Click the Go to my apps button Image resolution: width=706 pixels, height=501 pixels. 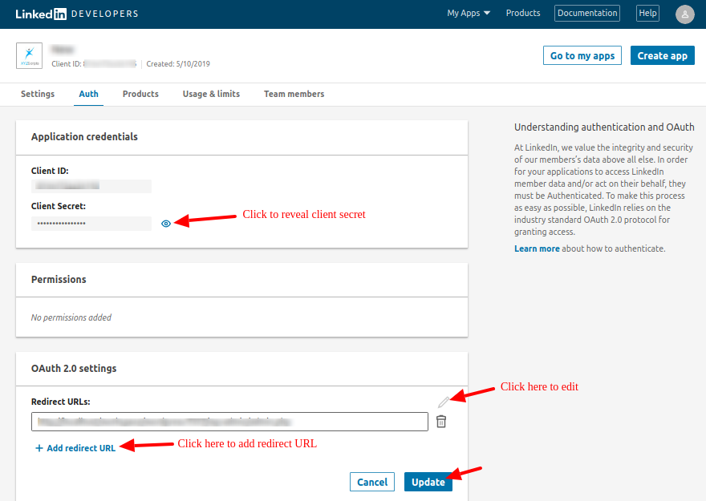click(582, 55)
